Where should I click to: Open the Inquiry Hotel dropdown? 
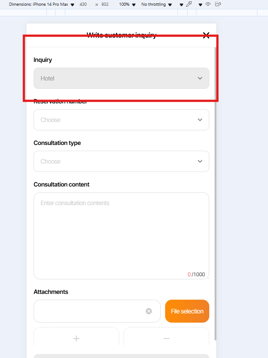pyautogui.click(x=121, y=78)
